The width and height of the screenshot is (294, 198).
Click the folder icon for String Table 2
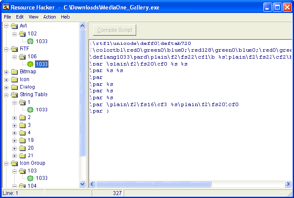(x=22, y=117)
